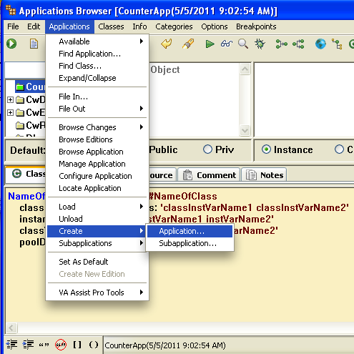Choose Subapplication... from Create submenu
Screen dimensions: 354x354
click(x=190, y=243)
